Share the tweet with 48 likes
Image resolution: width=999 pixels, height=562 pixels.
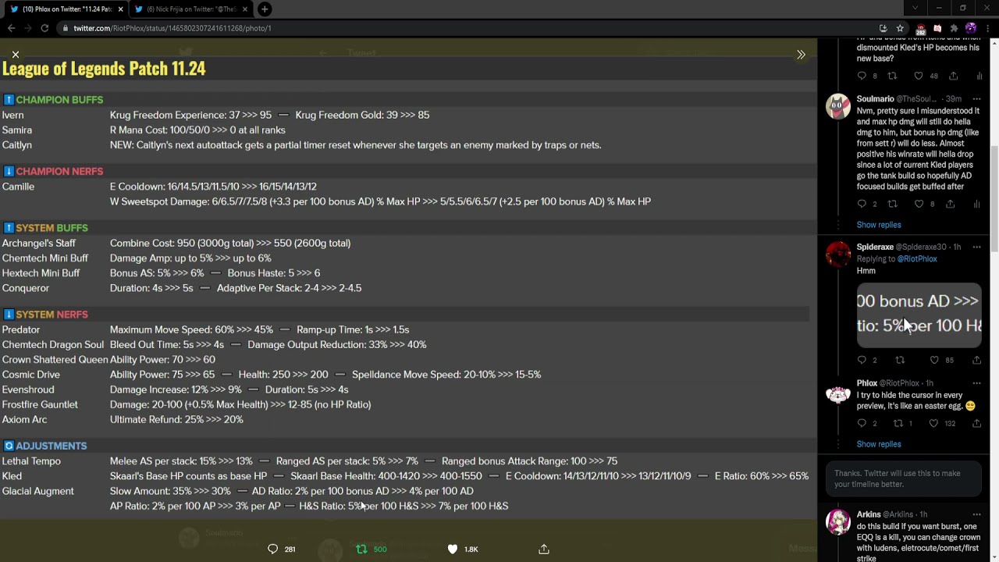(954, 76)
